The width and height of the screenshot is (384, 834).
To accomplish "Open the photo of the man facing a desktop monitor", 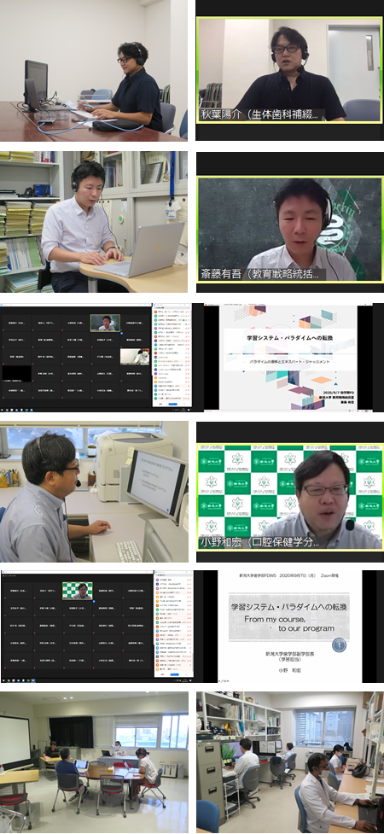I will [x=94, y=493].
